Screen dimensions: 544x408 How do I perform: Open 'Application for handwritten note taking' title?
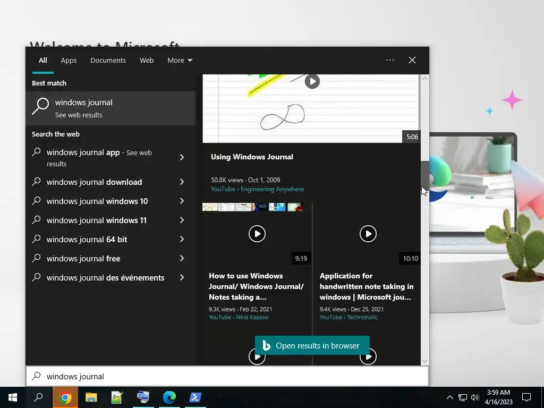tap(367, 286)
